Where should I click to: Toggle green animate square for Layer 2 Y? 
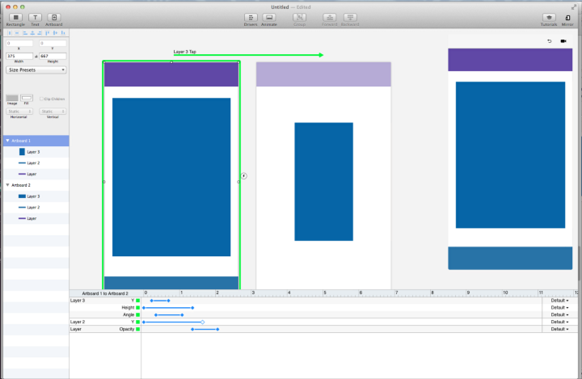[x=137, y=322]
